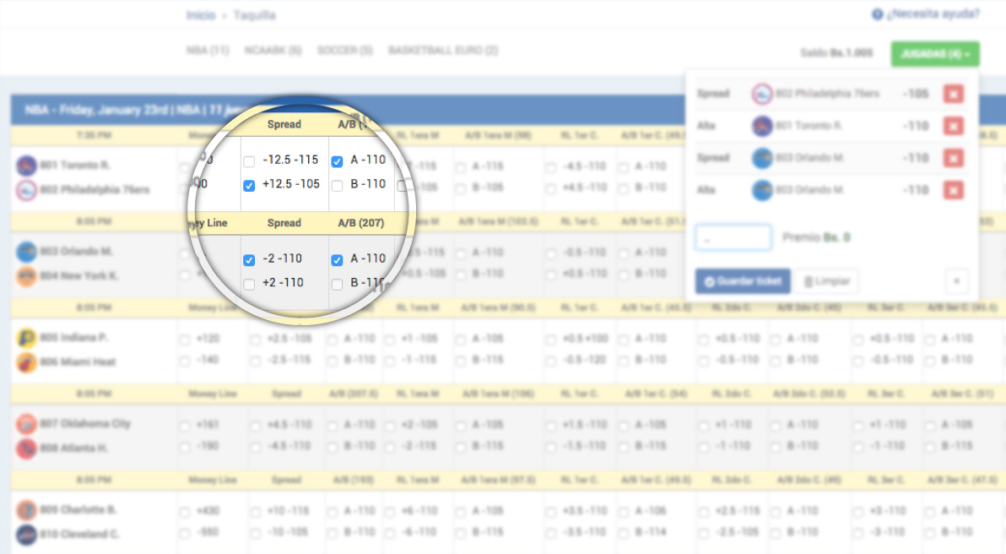Uncheck the -2 -110 spread for Orlando
The image size is (1006, 554).
tap(249, 260)
